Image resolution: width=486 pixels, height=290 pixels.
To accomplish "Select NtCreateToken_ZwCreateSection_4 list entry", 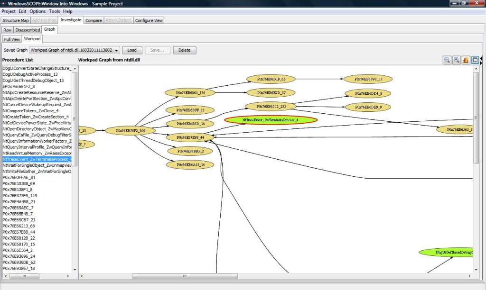I will [36, 117].
